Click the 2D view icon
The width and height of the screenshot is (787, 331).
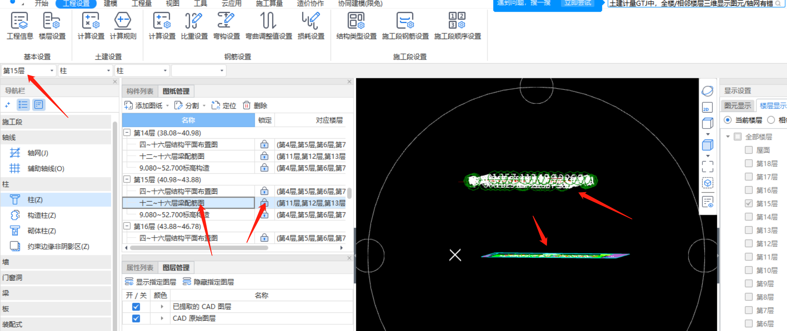[707, 107]
